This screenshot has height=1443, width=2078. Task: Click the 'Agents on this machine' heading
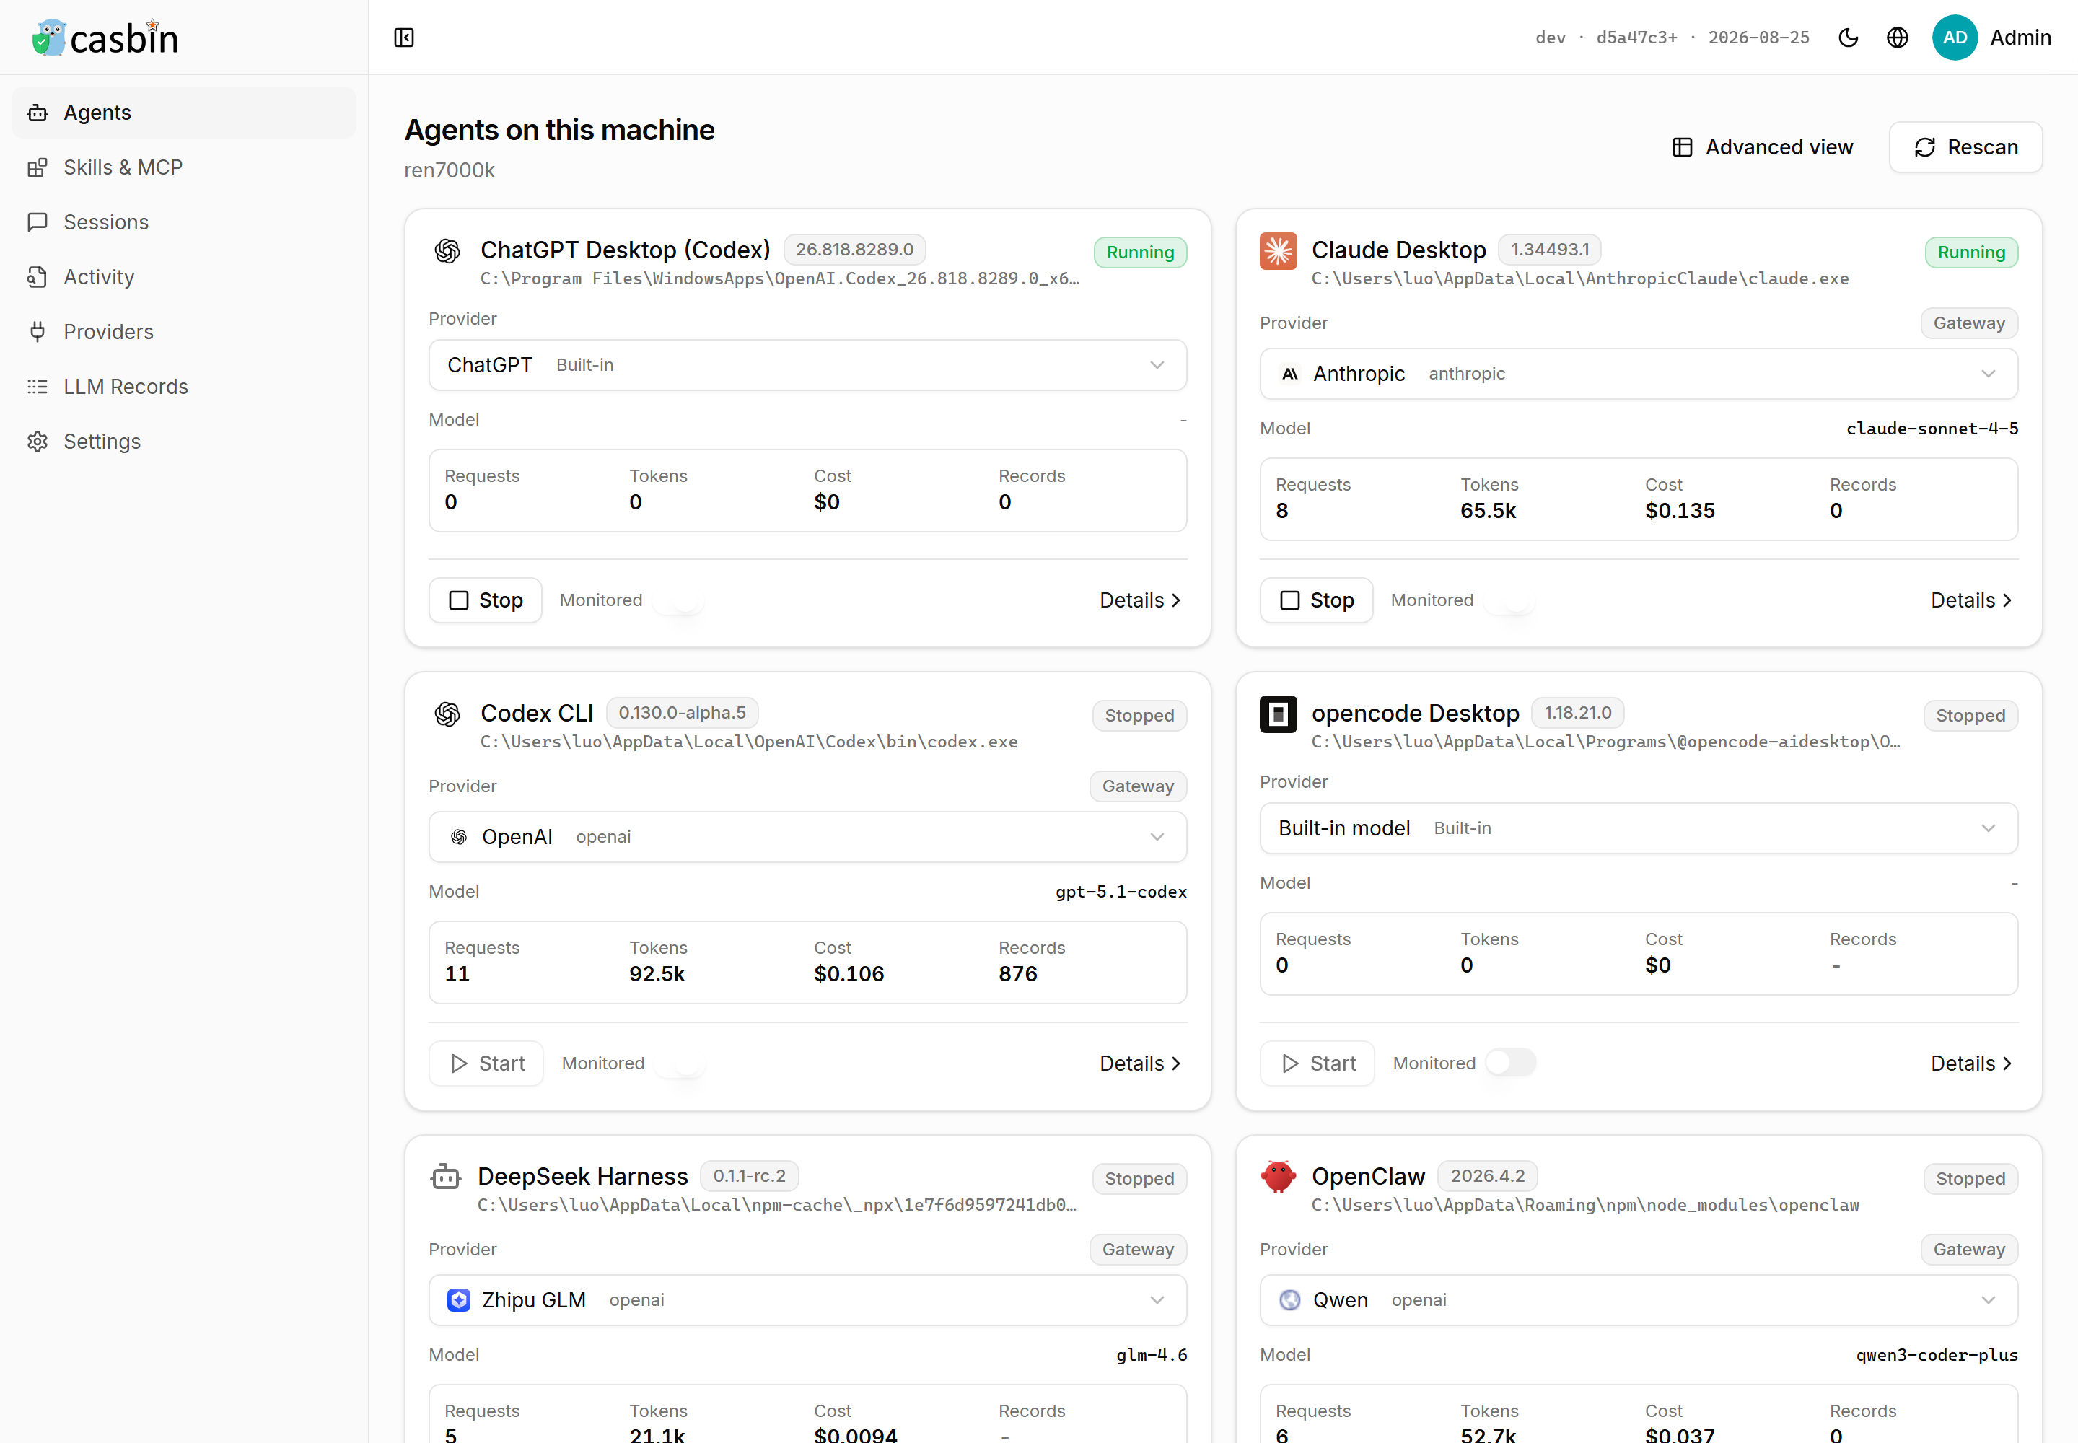click(x=559, y=130)
